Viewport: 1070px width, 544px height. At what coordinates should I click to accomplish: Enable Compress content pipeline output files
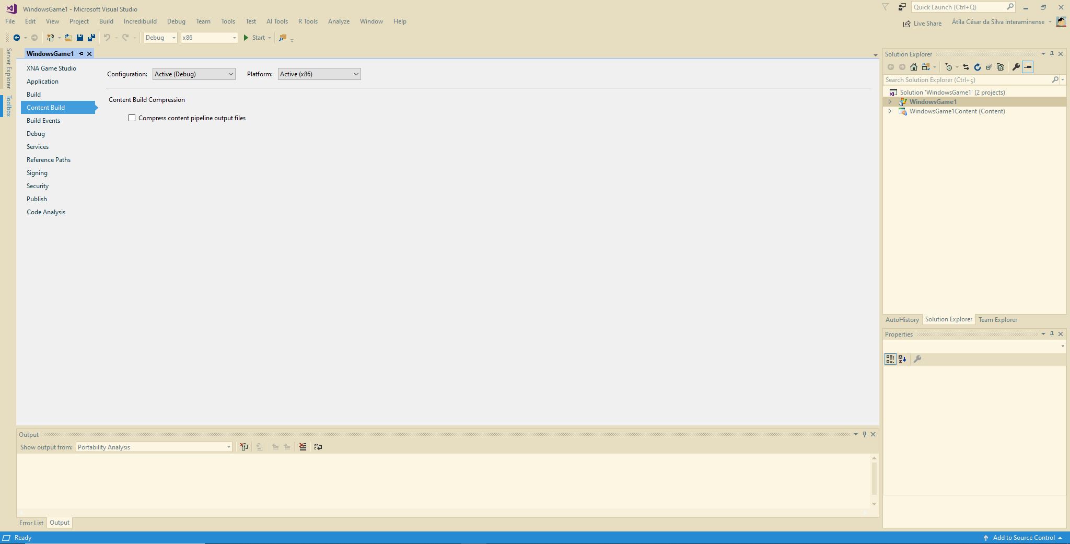pos(132,118)
